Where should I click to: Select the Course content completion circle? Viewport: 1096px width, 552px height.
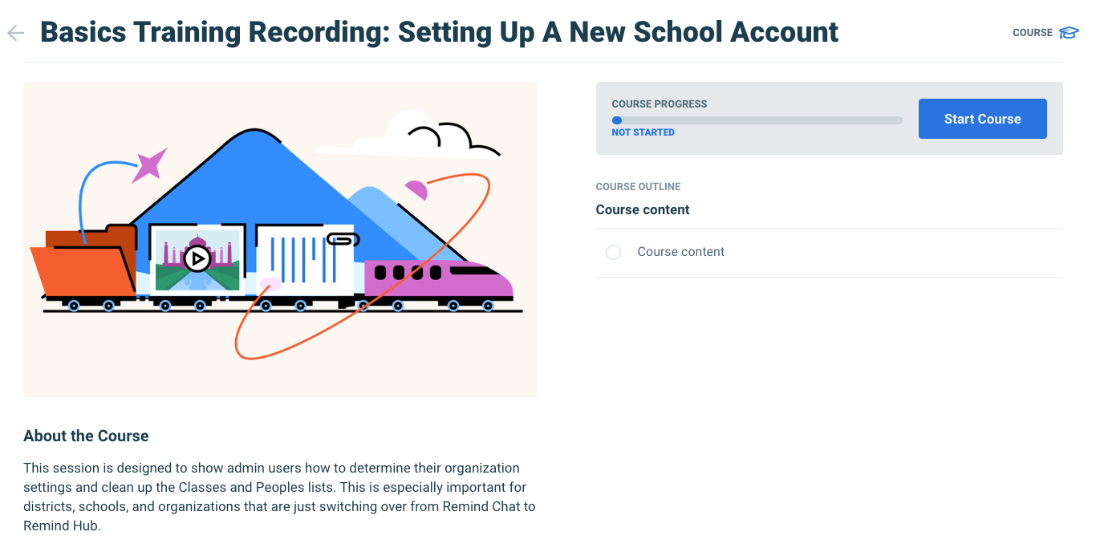(x=613, y=253)
